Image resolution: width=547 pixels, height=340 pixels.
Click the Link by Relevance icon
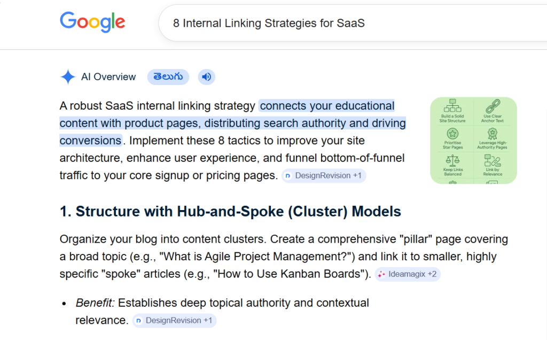pos(492,160)
